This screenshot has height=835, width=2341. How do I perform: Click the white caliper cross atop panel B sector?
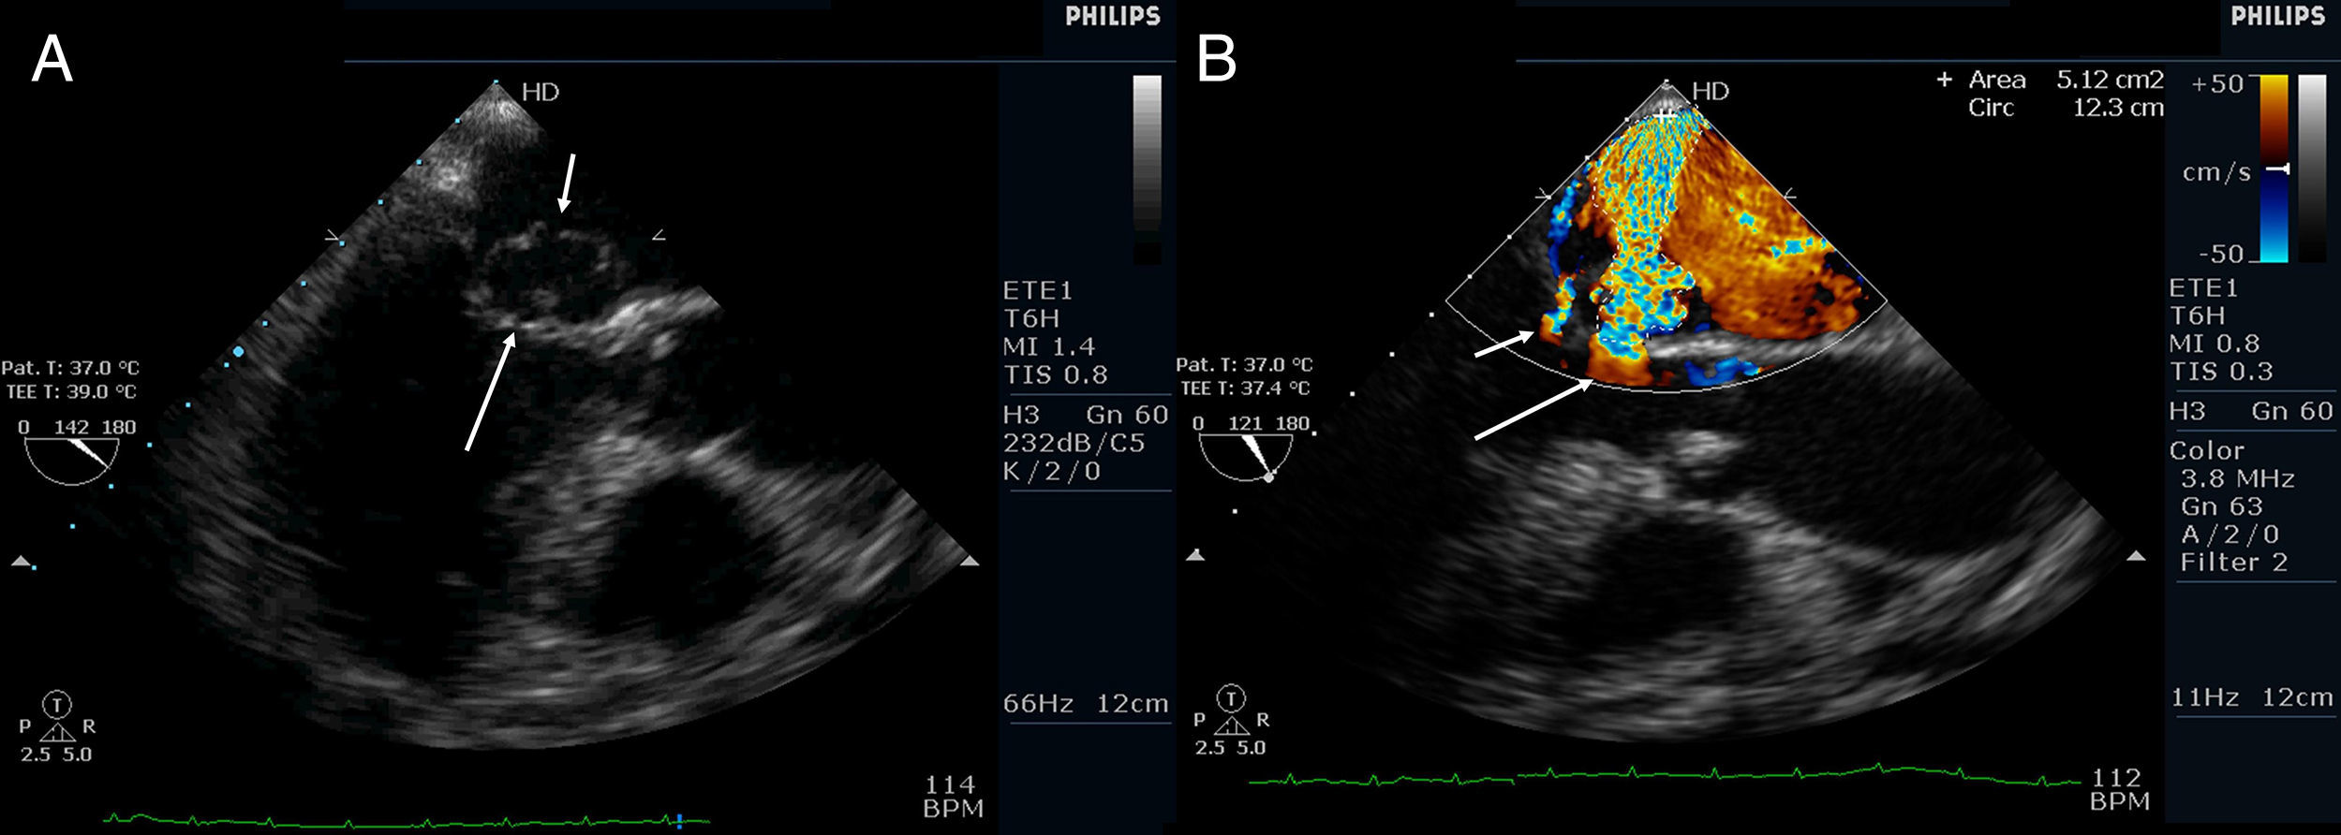(1664, 116)
